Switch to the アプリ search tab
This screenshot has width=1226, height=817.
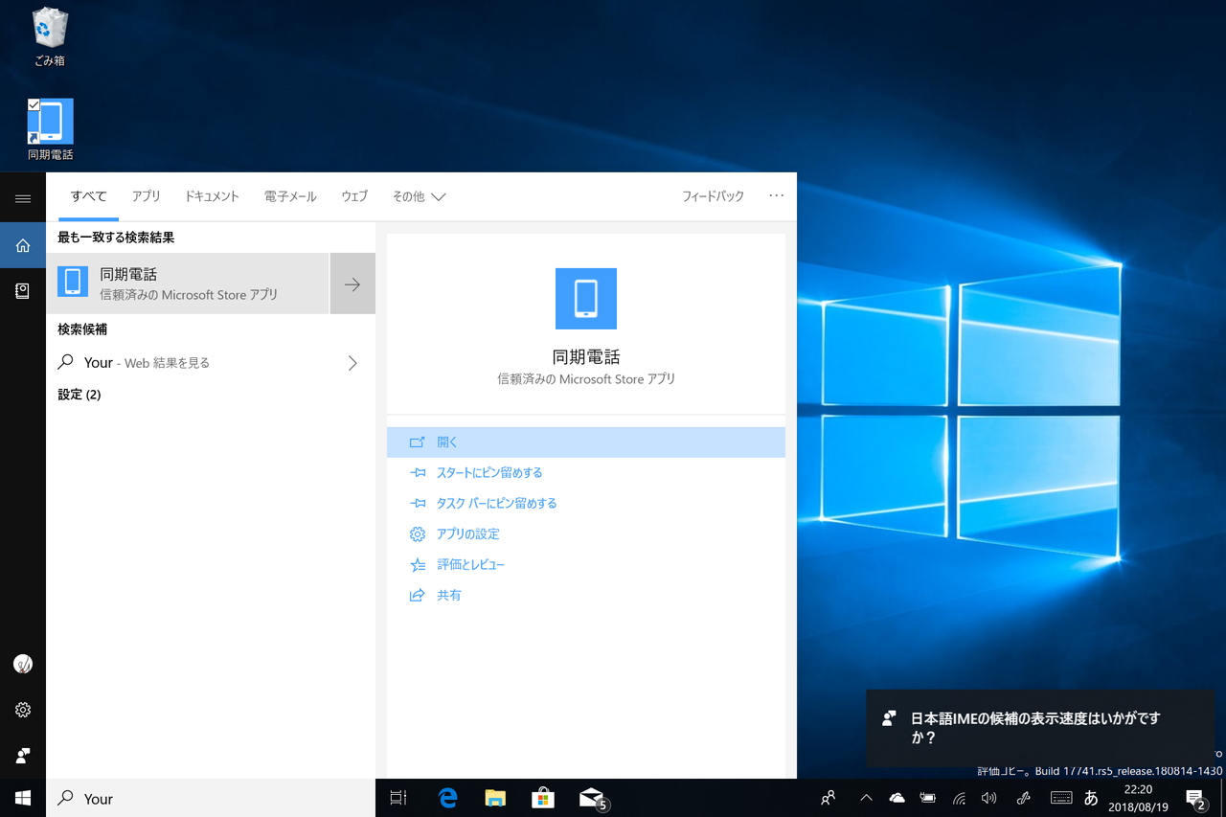pos(146,196)
